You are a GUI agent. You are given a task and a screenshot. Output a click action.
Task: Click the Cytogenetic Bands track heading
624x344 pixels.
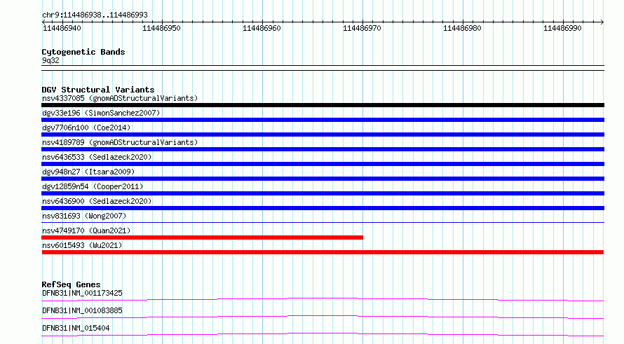83,52
